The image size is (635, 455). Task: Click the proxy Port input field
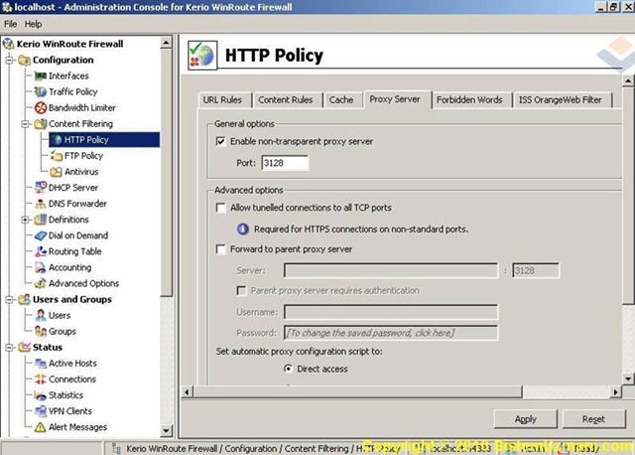pos(285,163)
